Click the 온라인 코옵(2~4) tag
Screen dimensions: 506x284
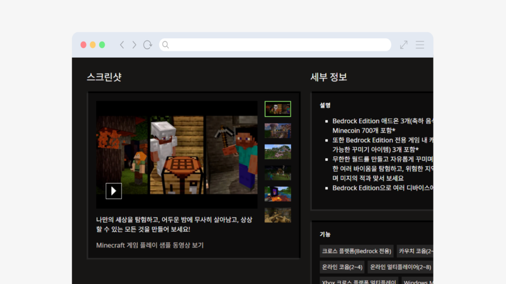click(342, 267)
